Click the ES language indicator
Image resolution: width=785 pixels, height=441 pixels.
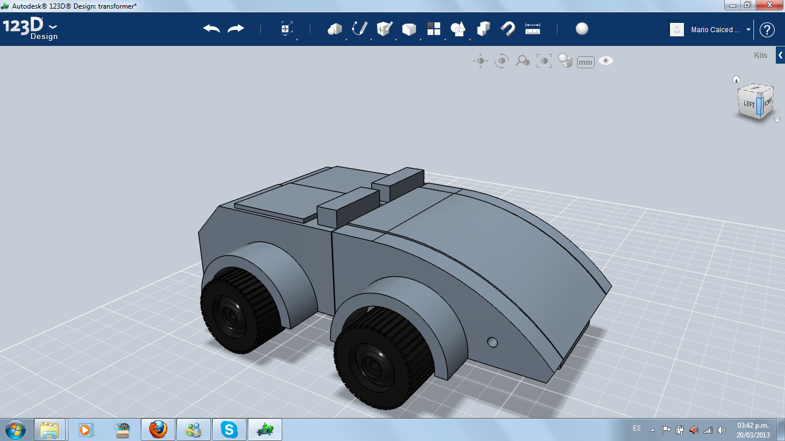[637, 428]
